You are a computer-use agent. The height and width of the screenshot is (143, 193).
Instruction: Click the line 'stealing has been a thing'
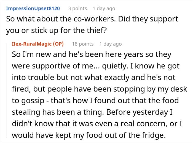point(92,112)
